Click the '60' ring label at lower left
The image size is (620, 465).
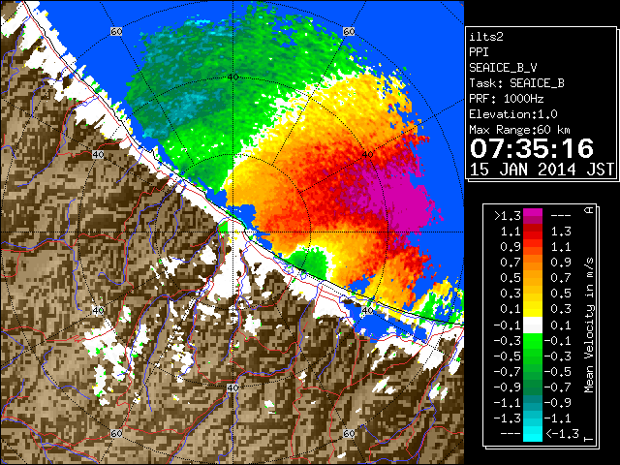tap(116, 434)
